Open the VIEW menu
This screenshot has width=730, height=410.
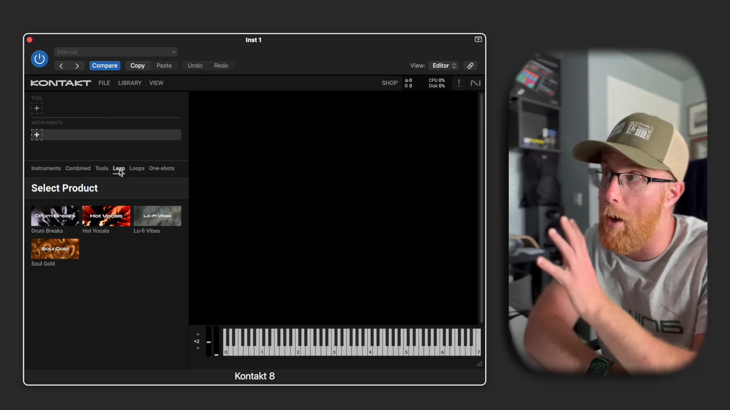pos(156,83)
